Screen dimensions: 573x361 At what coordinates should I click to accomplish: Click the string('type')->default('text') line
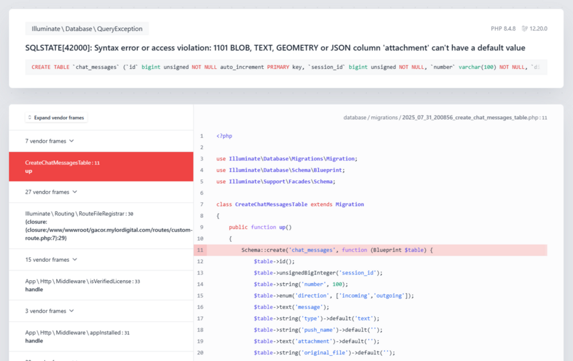coord(317,318)
